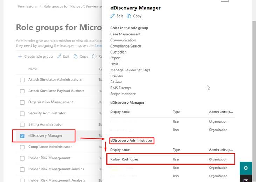The image size is (256, 182).
Task: Check the Insider Risk Management Admins checkbox
Action: point(22,169)
